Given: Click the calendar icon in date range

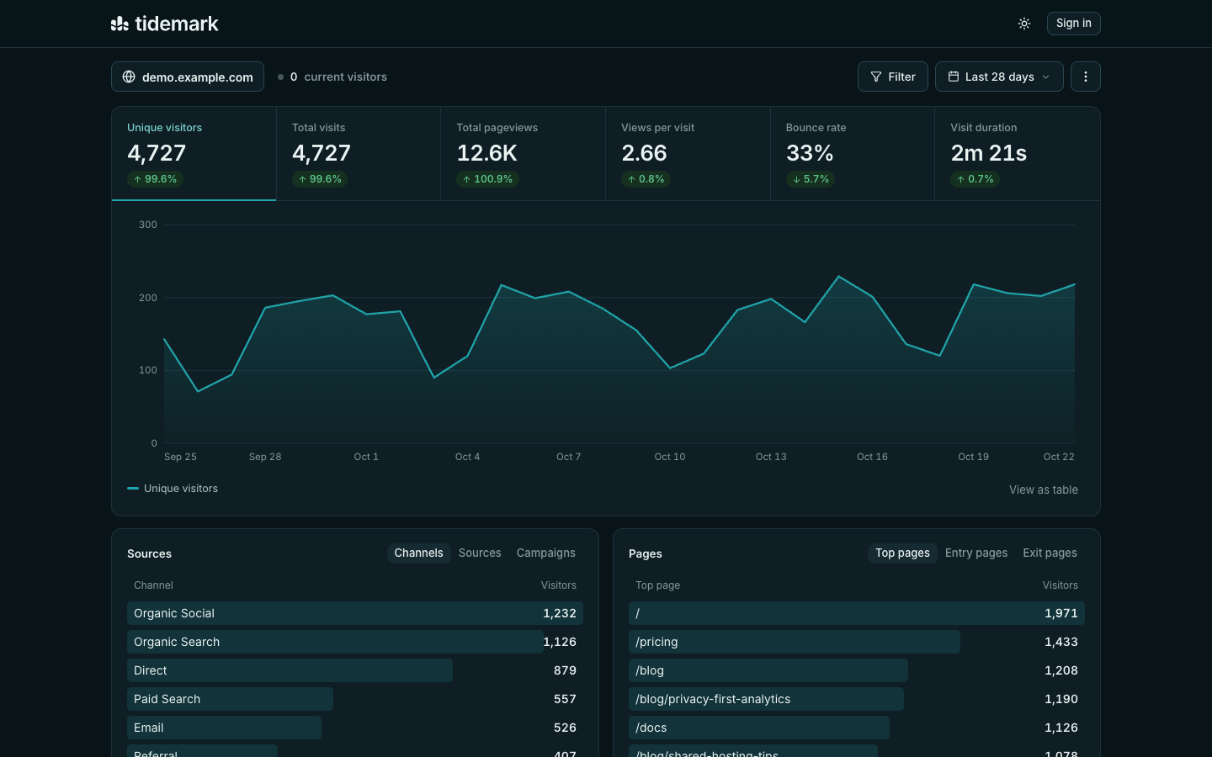Looking at the screenshot, I should [x=954, y=77].
